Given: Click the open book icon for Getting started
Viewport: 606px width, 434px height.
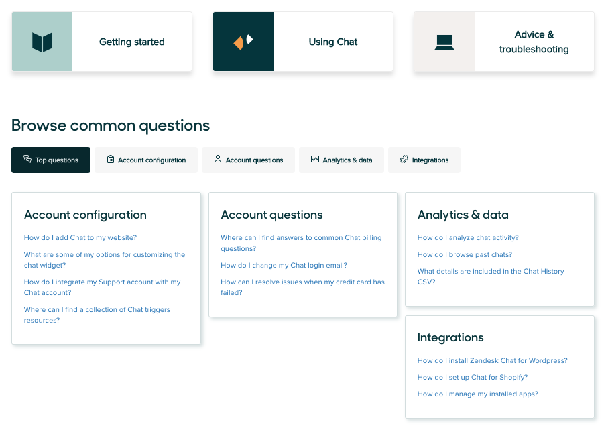Looking at the screenshot, I should click(x=42, y=42).
